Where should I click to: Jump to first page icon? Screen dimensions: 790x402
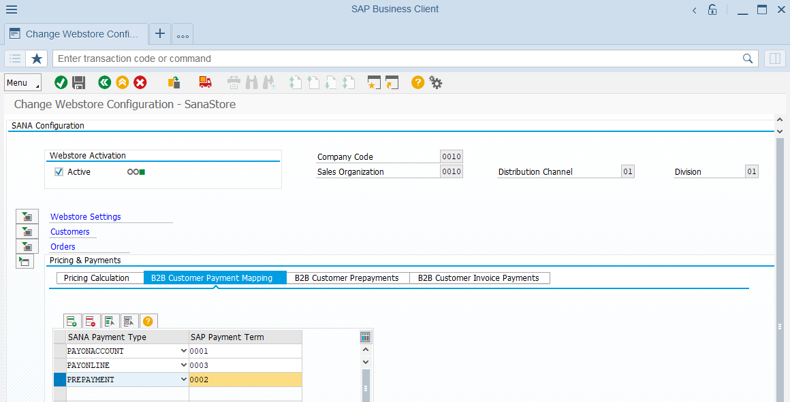[x=296, y=82]
